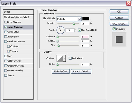Enable the Inner Glow checkbox

point(6,37)
